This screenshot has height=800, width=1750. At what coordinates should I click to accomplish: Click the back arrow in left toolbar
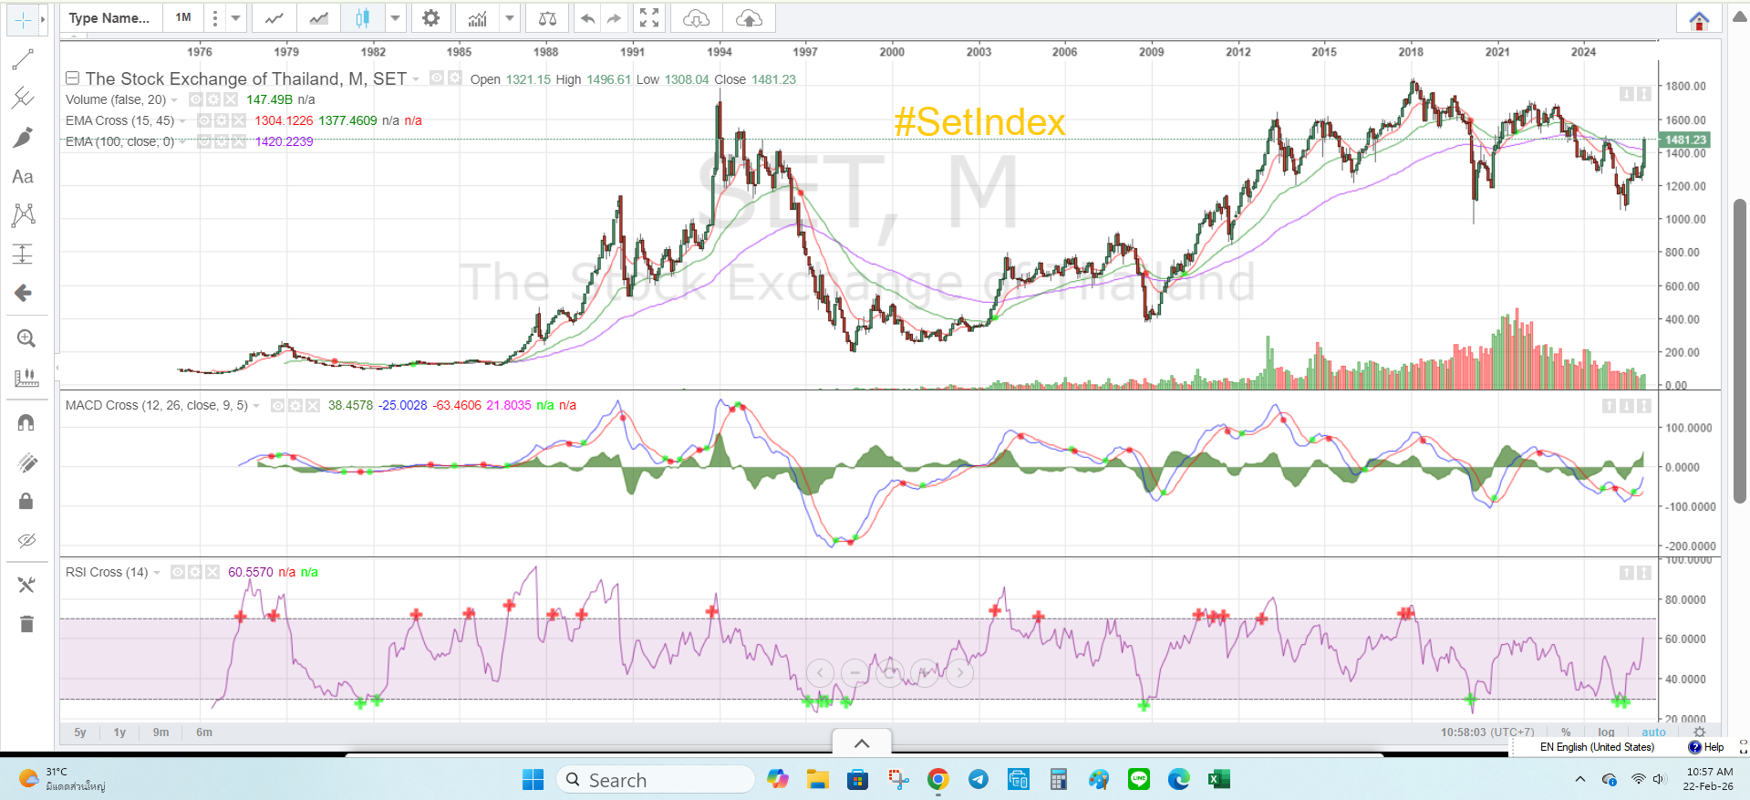point(23,293)
